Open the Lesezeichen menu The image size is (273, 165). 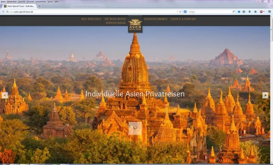[x=41, y=2]
